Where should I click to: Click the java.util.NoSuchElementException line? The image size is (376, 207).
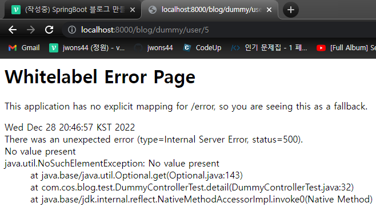112,164
